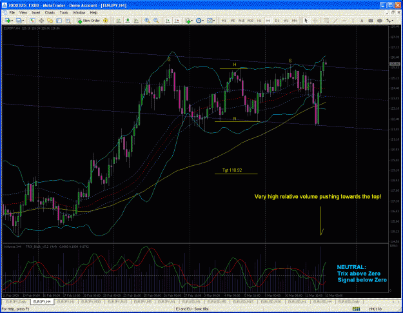Expand the Arrows tool dropdown
403x313 pixels.
[x=393, y=21]
